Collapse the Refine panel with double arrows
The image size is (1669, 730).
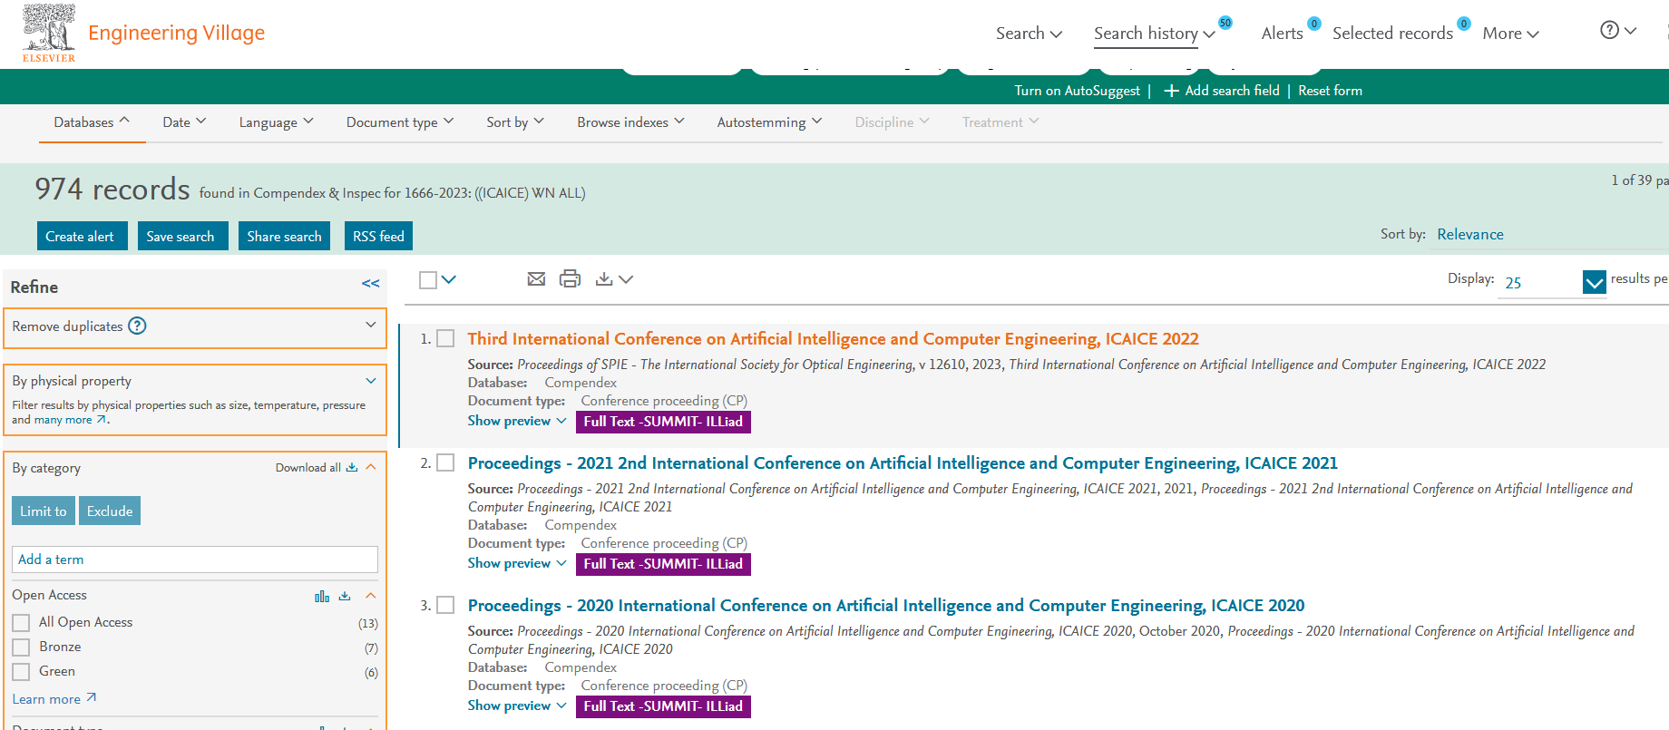[370, 284]
